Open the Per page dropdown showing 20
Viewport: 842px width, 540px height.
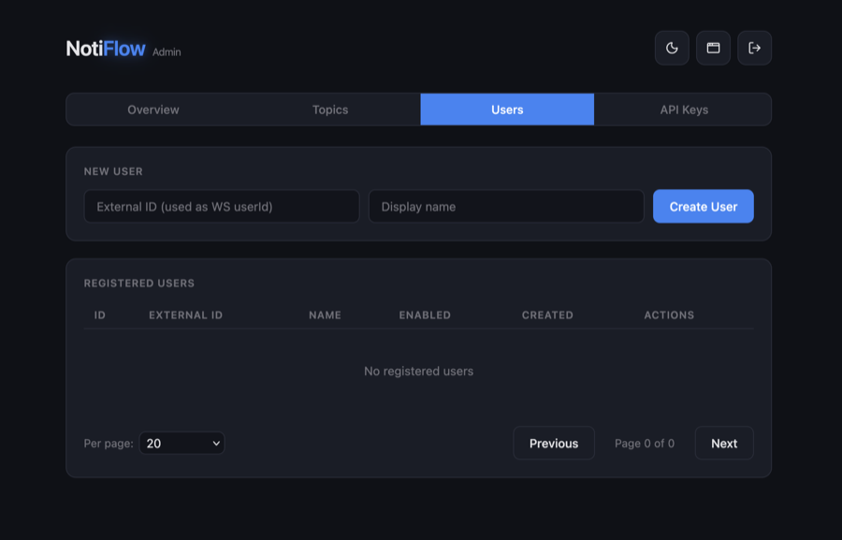tap(182, 444)
